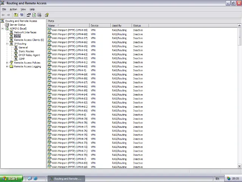Viewport: 242px width, 182px height.
Task: Click the EN language indicator
Action: pyautogui.click(x=217, y=179)
